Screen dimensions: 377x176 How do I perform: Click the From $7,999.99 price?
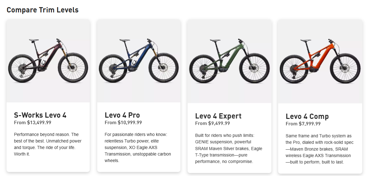pyautogui.click(x=303, y=124)
